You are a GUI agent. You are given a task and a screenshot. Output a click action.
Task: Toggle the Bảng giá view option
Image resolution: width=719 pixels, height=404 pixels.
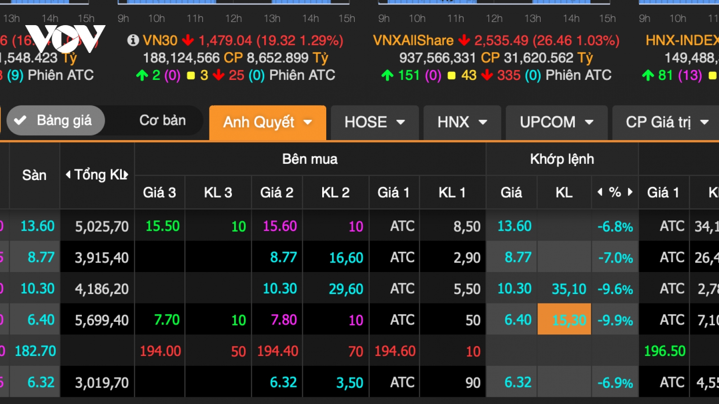click(56, 120)
